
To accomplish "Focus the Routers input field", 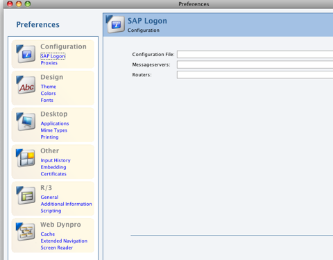I will click(x=255, y=75).
